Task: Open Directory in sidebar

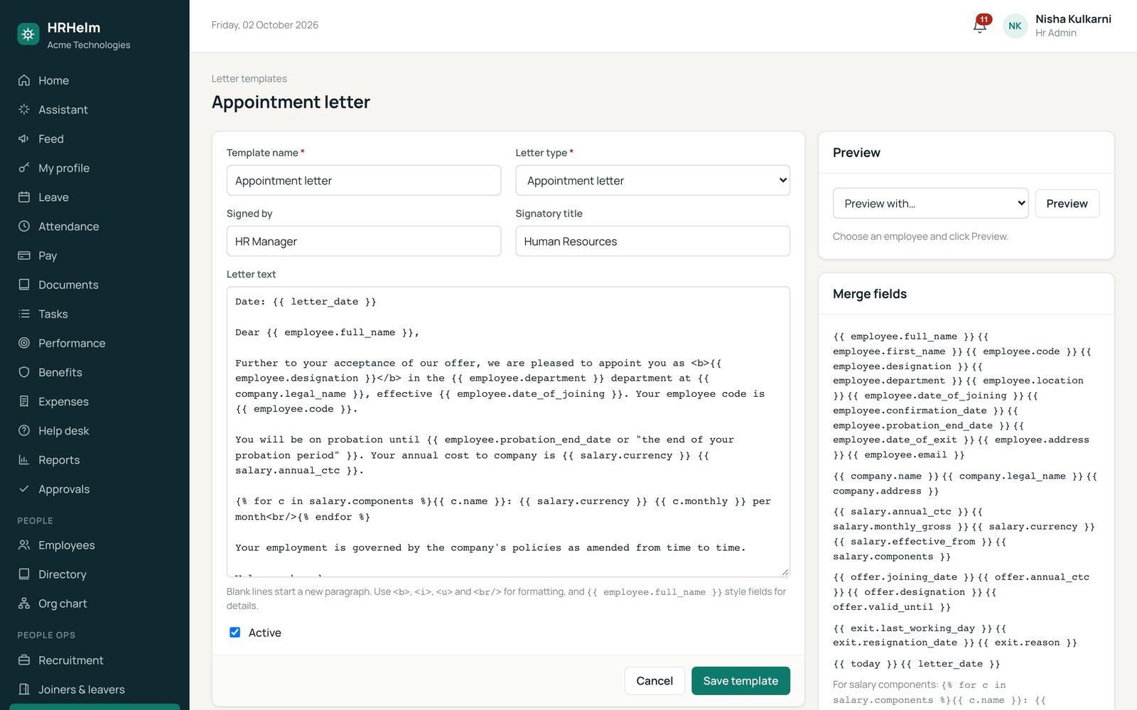Action: pos(95,574)
